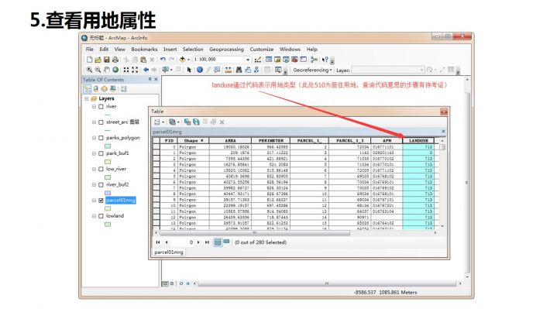Click the lowland layer green symbol

tap(108, 224)
